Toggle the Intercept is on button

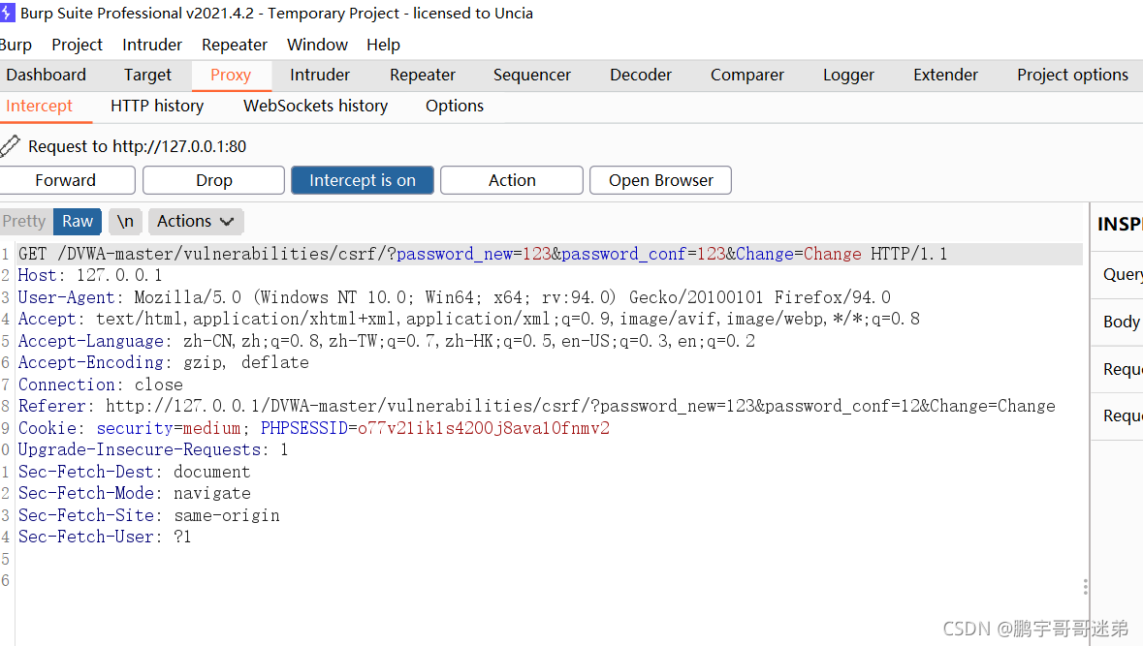click(363, 180)
